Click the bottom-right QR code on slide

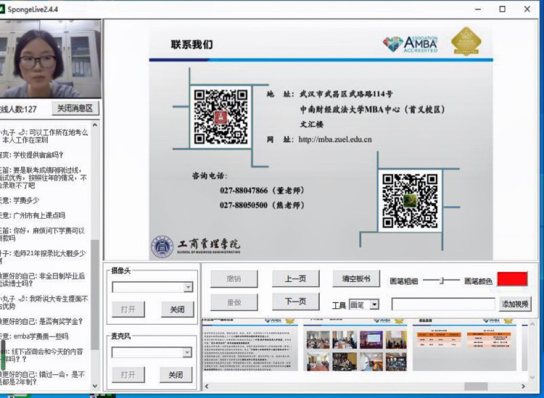pyautogui.click(x=410, y=201)
